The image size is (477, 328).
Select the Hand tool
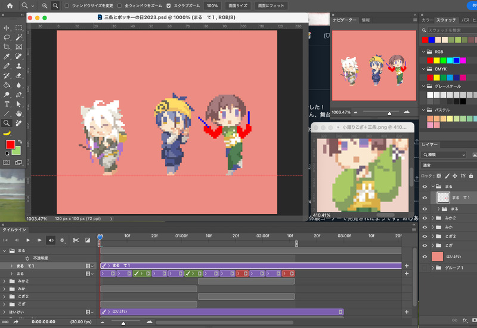coord(19,113)
